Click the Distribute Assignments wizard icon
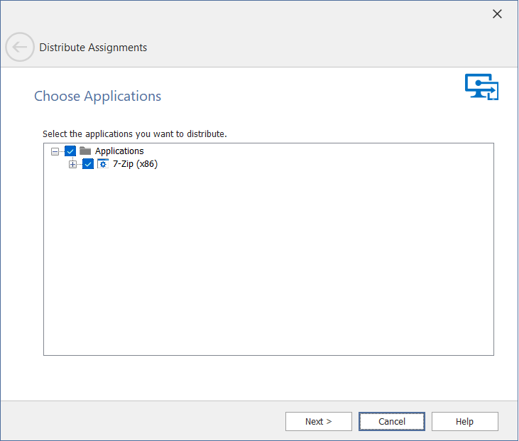Viewport: 519px width, 441px height. (481, 87)
